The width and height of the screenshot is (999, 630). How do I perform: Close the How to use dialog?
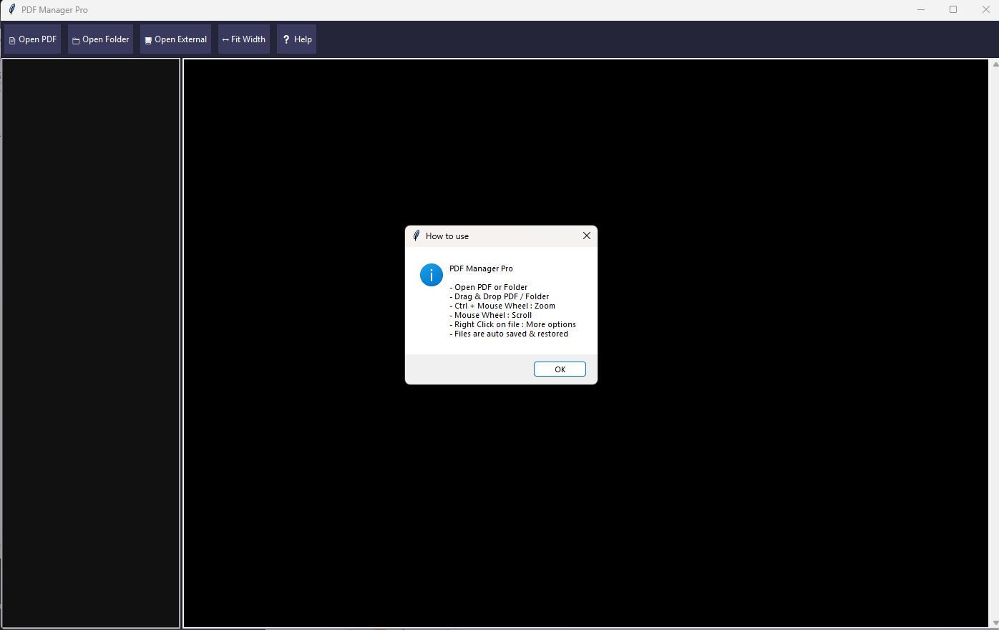pos(587,236)
